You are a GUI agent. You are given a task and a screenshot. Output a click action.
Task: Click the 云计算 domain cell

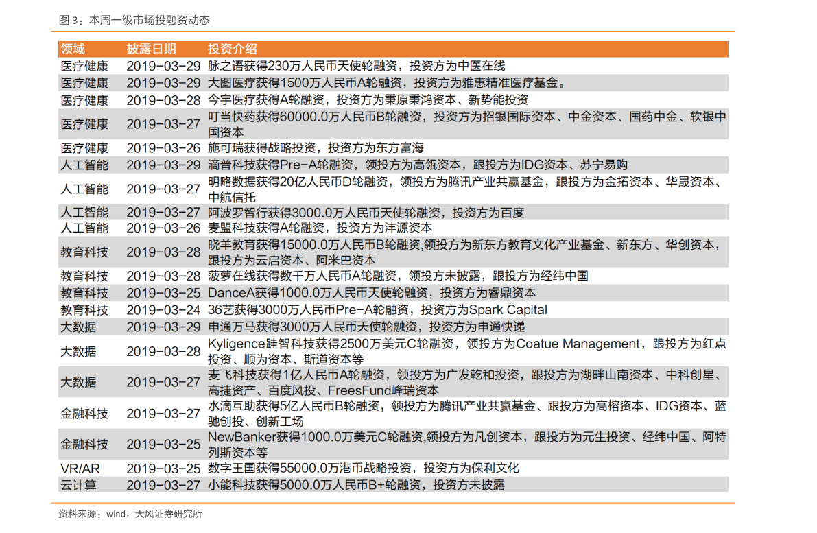[78, 485]
